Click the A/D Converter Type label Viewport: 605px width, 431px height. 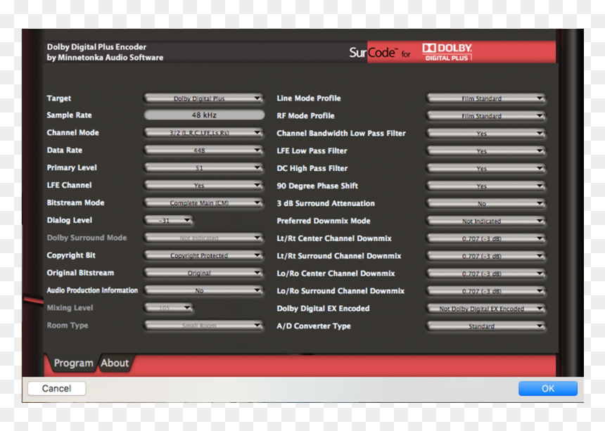coord(314,326)
